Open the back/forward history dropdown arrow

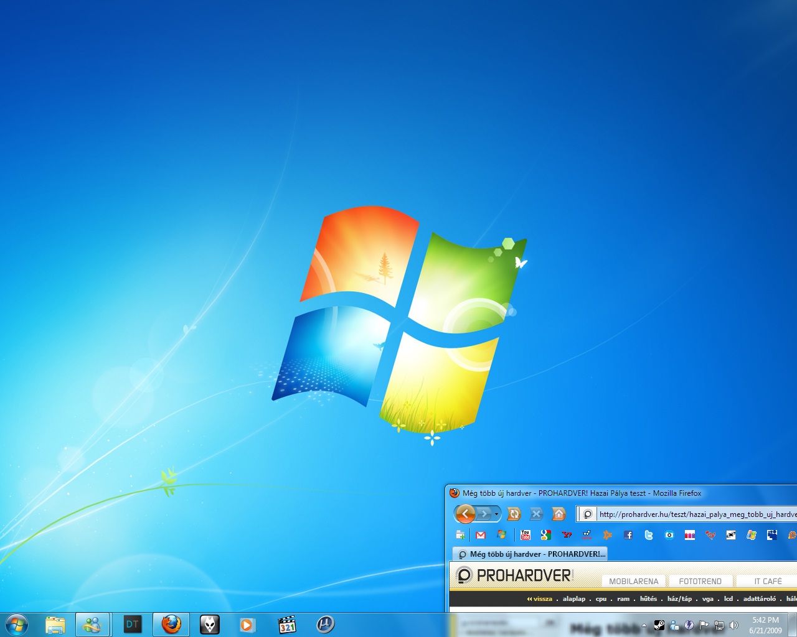coord(496,514)
